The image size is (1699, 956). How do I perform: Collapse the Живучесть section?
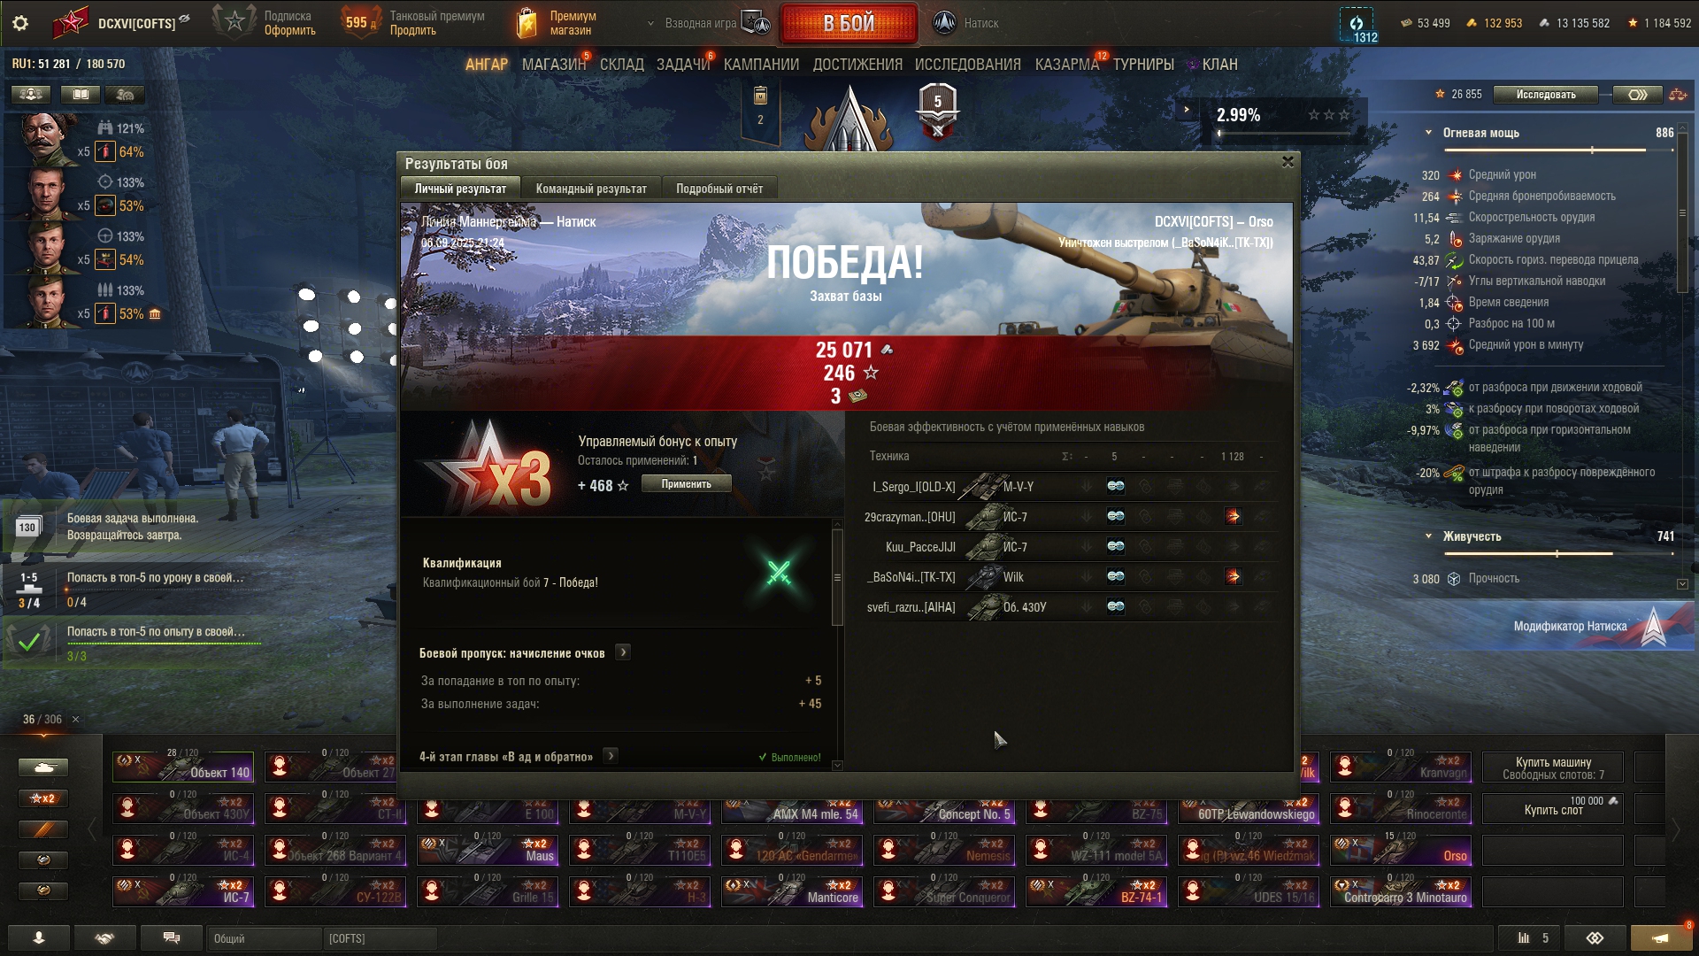point(1428,536)
